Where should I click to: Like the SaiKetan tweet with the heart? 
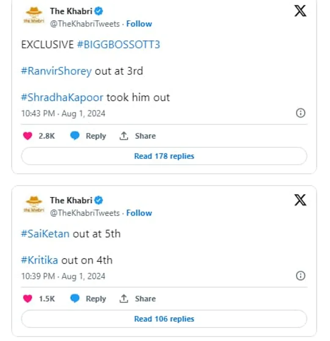click(x=27, y=299)
